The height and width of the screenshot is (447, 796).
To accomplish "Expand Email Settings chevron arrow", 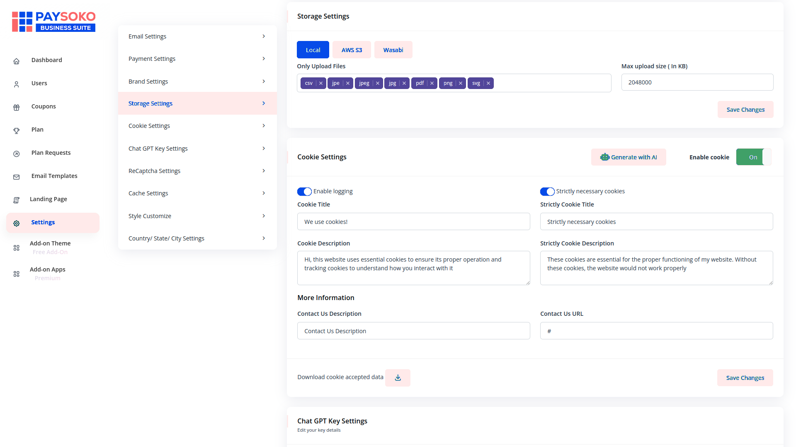I will [264, 36].
